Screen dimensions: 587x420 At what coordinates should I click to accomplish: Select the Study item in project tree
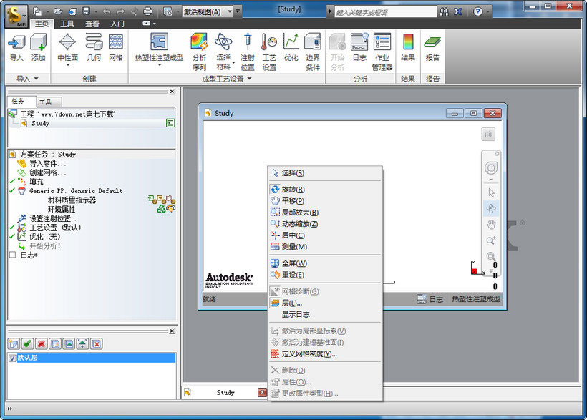click(x=40, y=123)
